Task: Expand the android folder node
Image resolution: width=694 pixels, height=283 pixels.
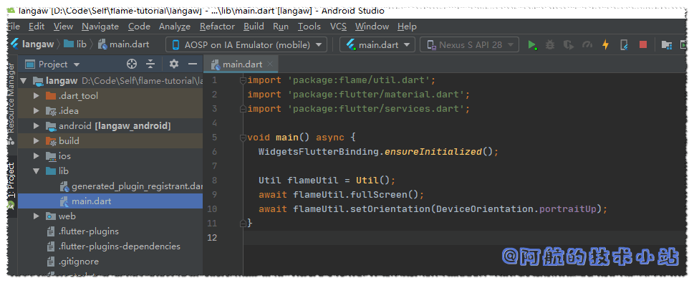Action: coord(37,126)
